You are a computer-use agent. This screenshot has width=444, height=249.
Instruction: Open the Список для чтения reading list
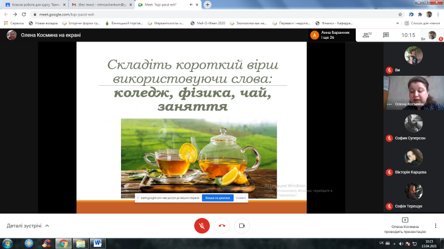(x=422, y=23)
